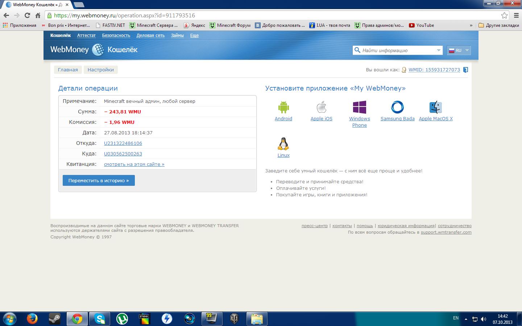Open the Apple MacOS X app icon

[x=436, y=107]
